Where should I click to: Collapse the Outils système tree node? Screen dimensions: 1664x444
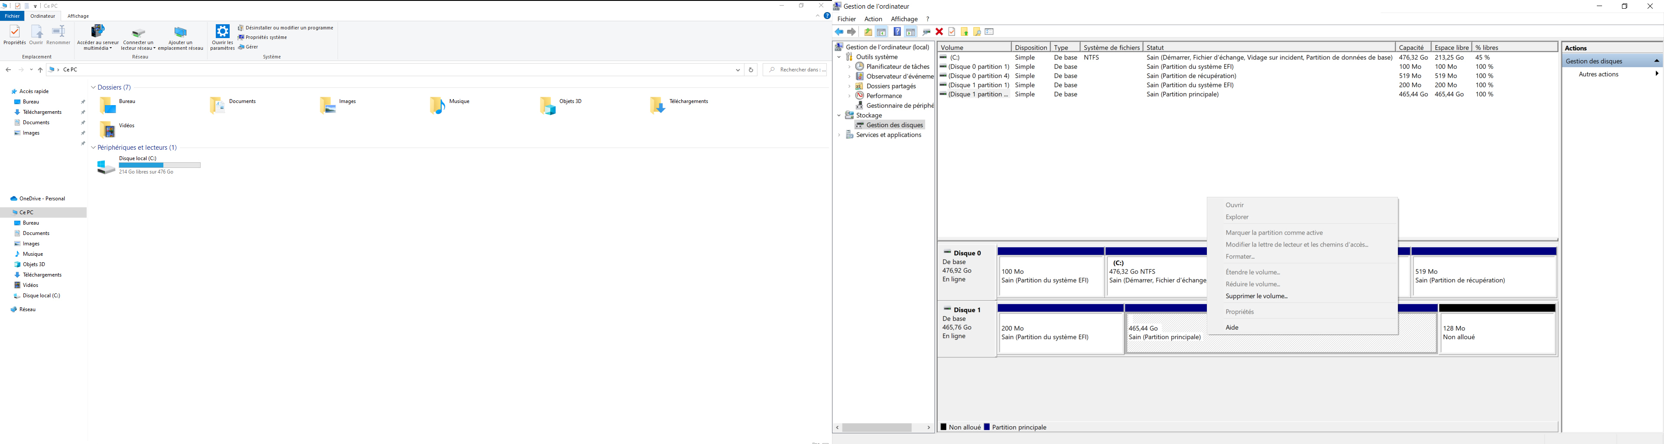coord(839,58)
